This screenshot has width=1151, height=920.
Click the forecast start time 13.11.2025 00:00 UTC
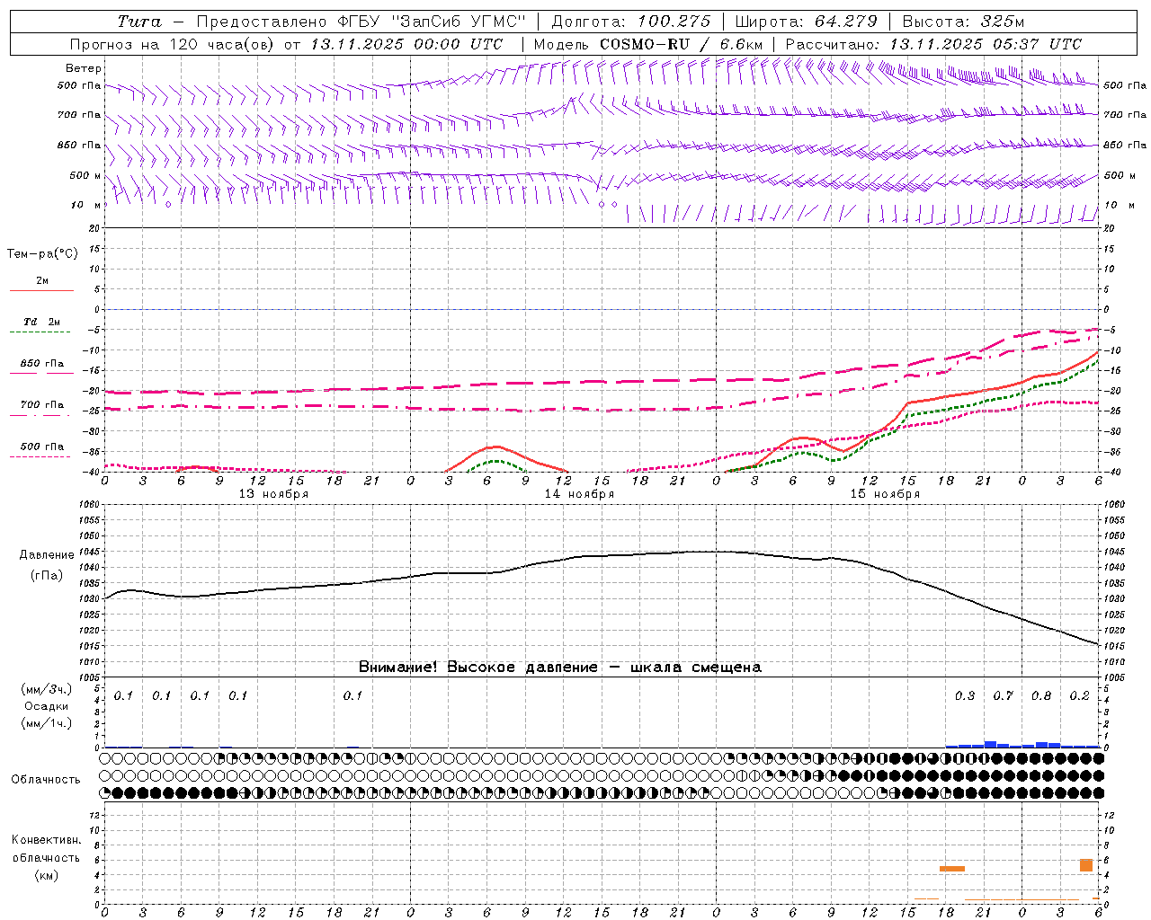406,44
